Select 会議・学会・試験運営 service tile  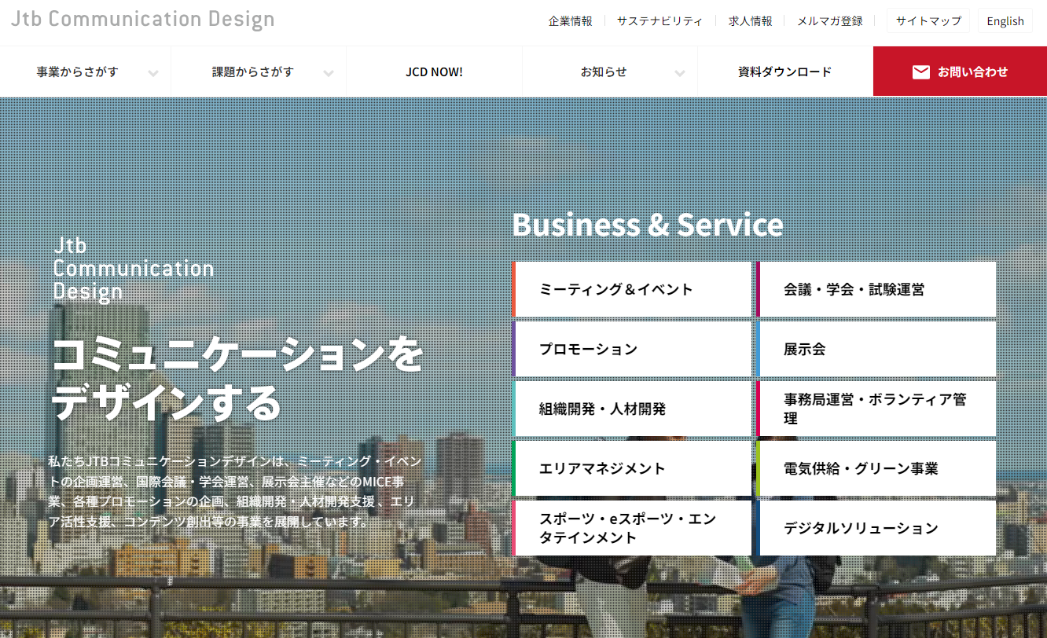876,289
